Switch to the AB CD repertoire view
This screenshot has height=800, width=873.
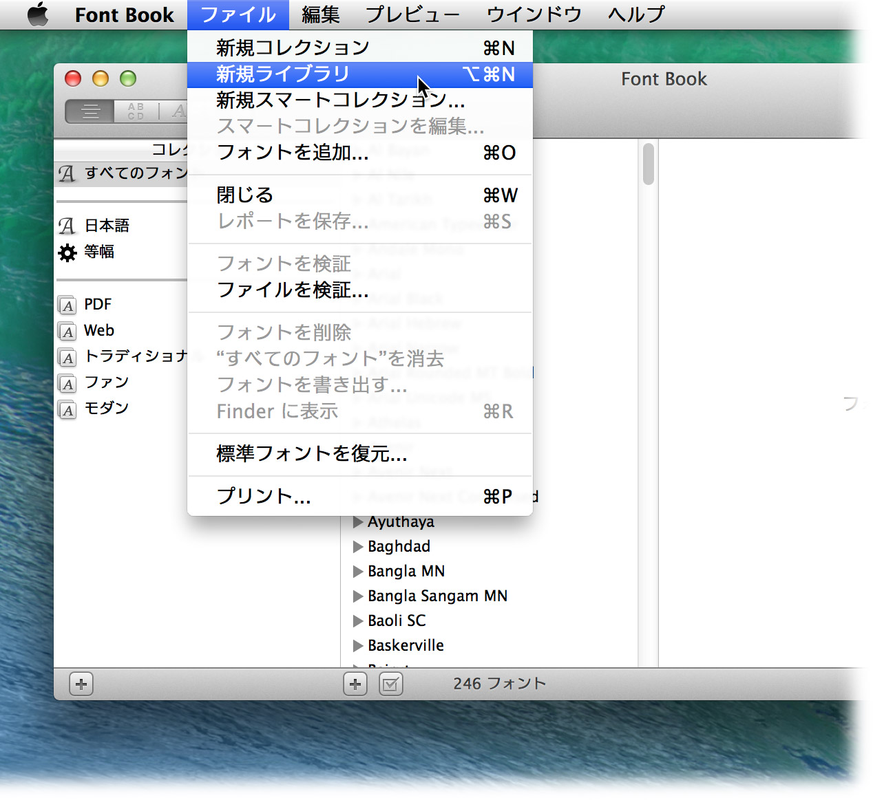(x=136, y=111)
